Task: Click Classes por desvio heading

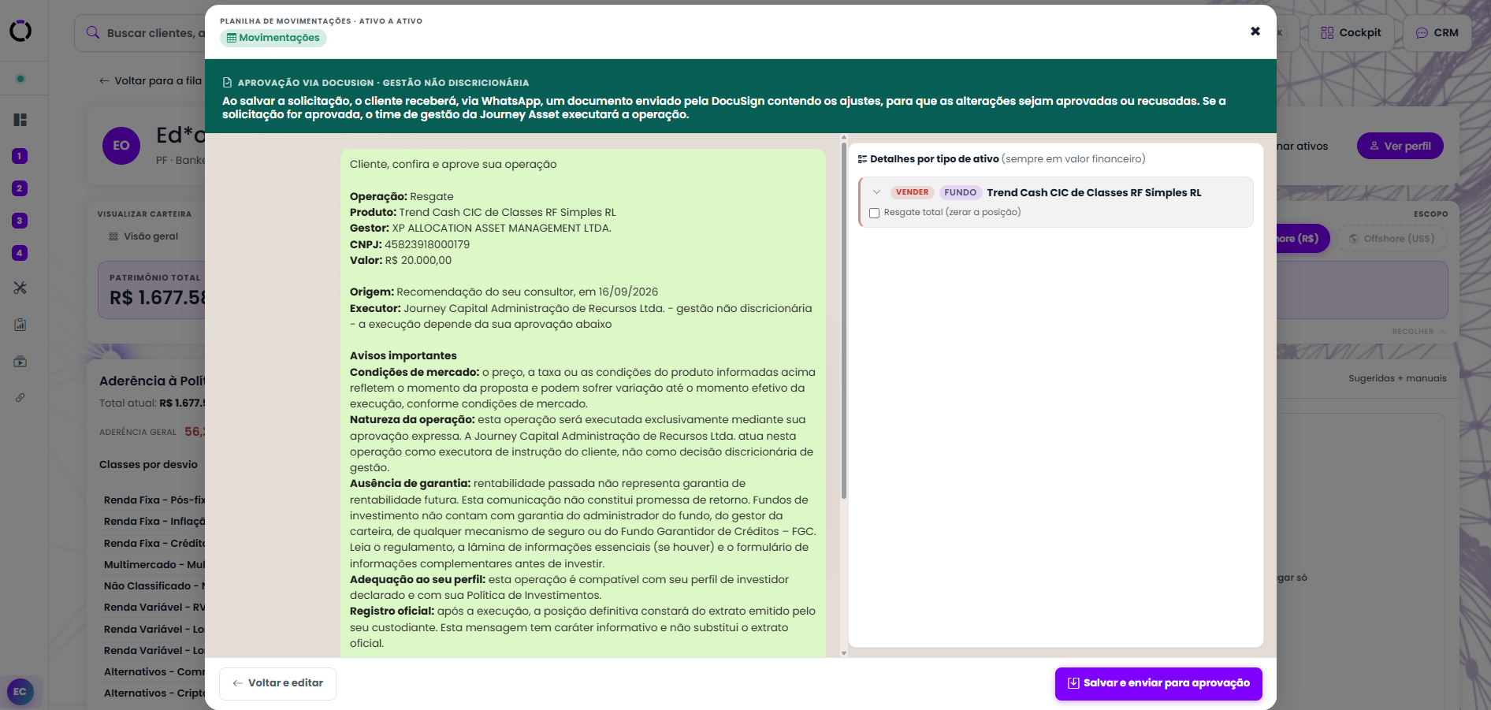Action: click(148, 465)
